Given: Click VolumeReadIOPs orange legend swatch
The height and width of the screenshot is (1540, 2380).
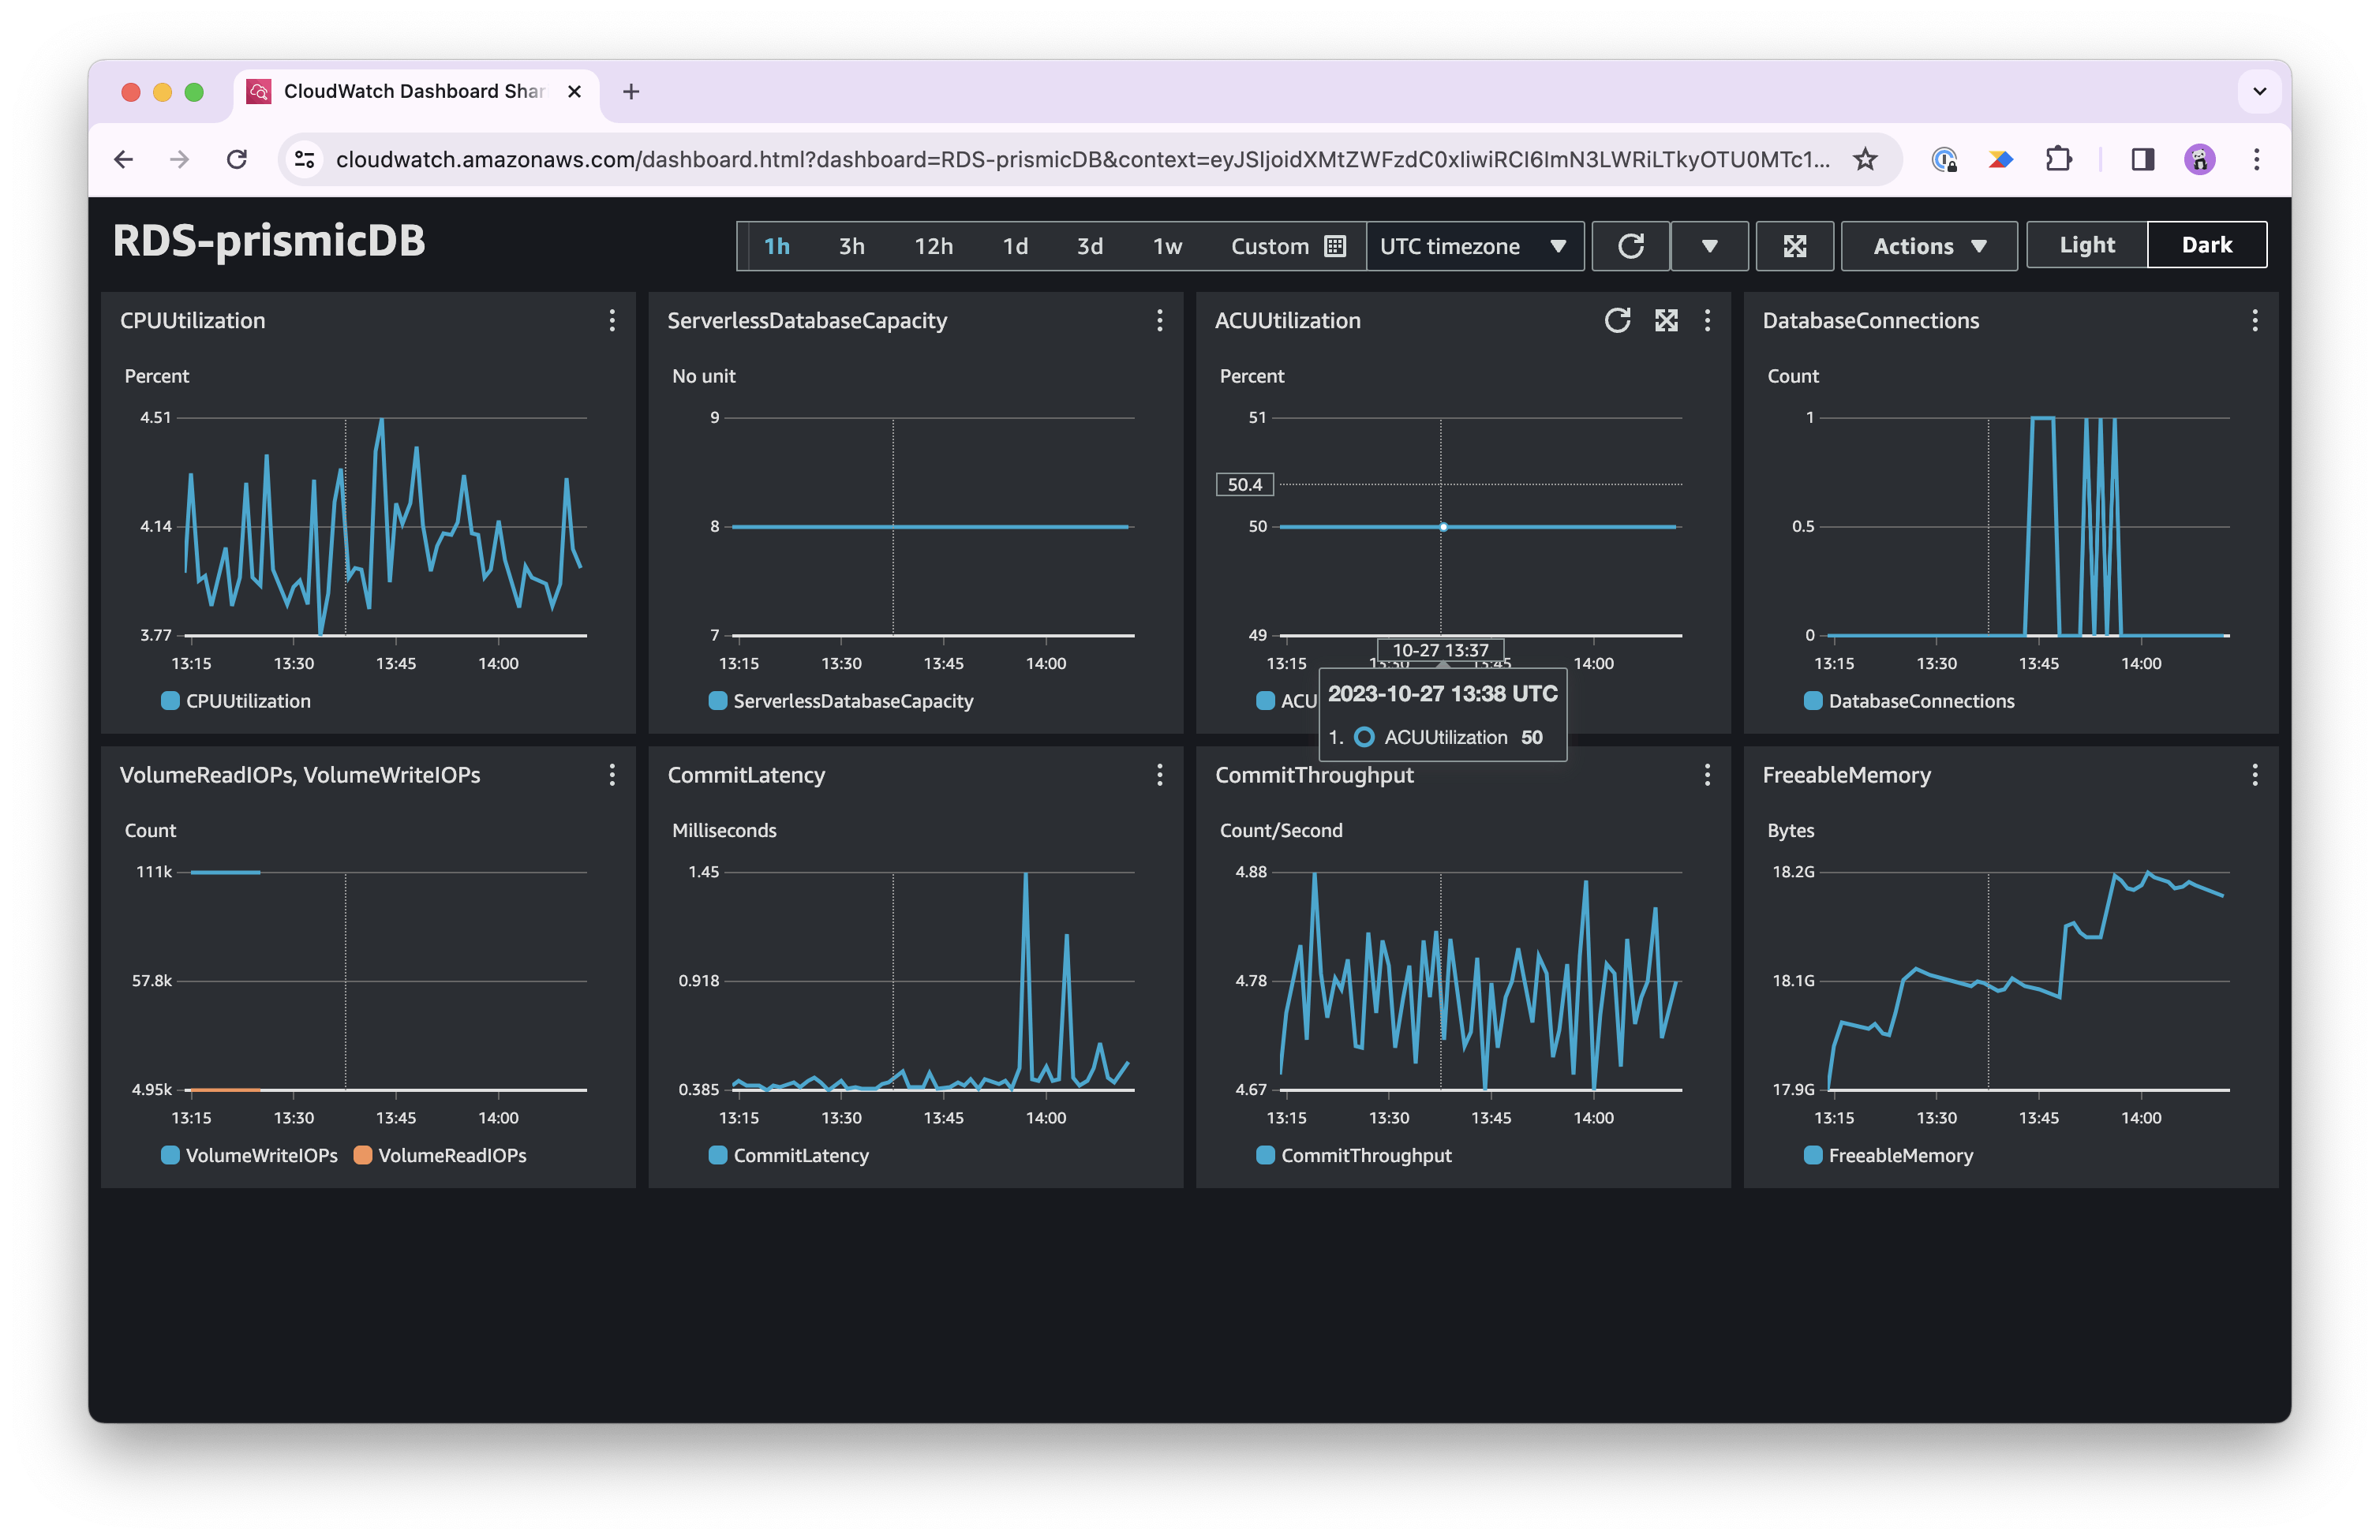Looking at the screenshot, I should pyautogui.click(x=363, y=1155).
